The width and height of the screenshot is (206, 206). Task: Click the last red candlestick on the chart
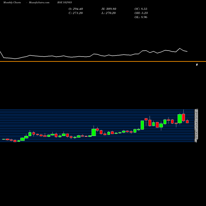coord(187,122)
